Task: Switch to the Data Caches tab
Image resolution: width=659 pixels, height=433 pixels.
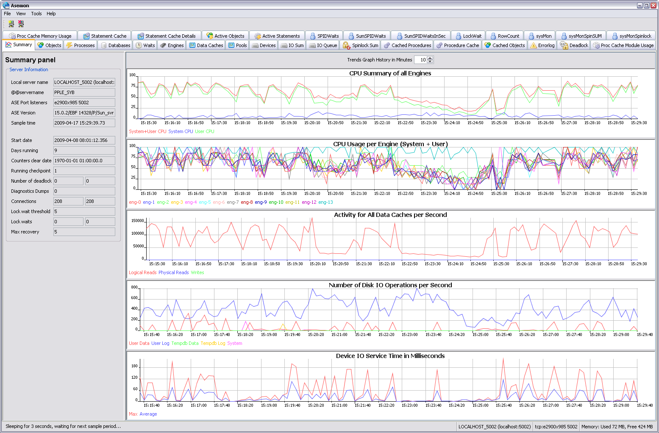Action: pos(206,45)
